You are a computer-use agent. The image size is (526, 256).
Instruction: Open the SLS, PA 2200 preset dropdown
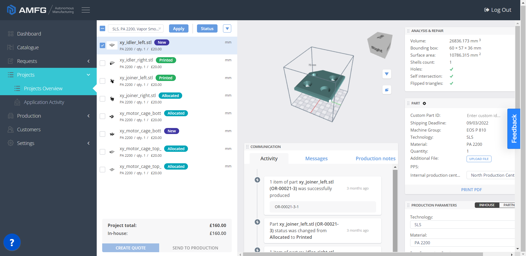coord(136,29)
